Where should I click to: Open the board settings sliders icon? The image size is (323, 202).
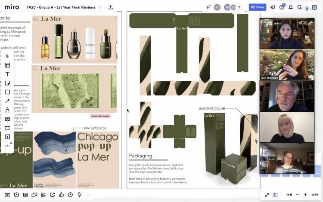pyautogui.click(x=273, y=7)
